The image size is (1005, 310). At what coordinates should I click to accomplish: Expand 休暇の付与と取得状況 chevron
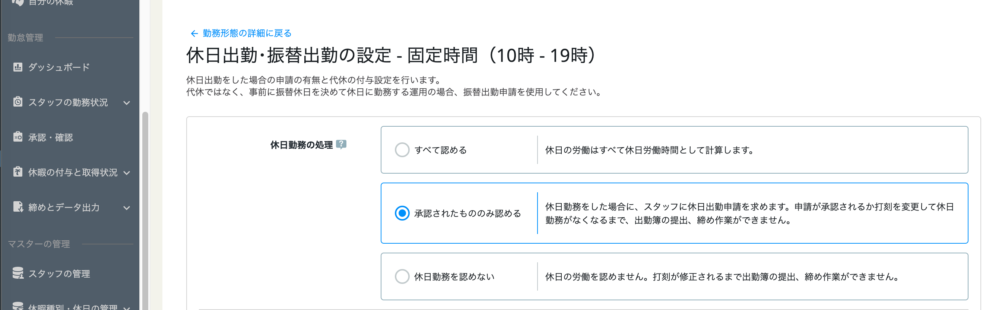pyautogui.click(x=126, y=173)
